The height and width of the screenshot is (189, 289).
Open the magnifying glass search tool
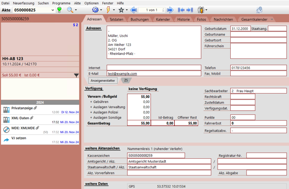click(x=70, y=10)
